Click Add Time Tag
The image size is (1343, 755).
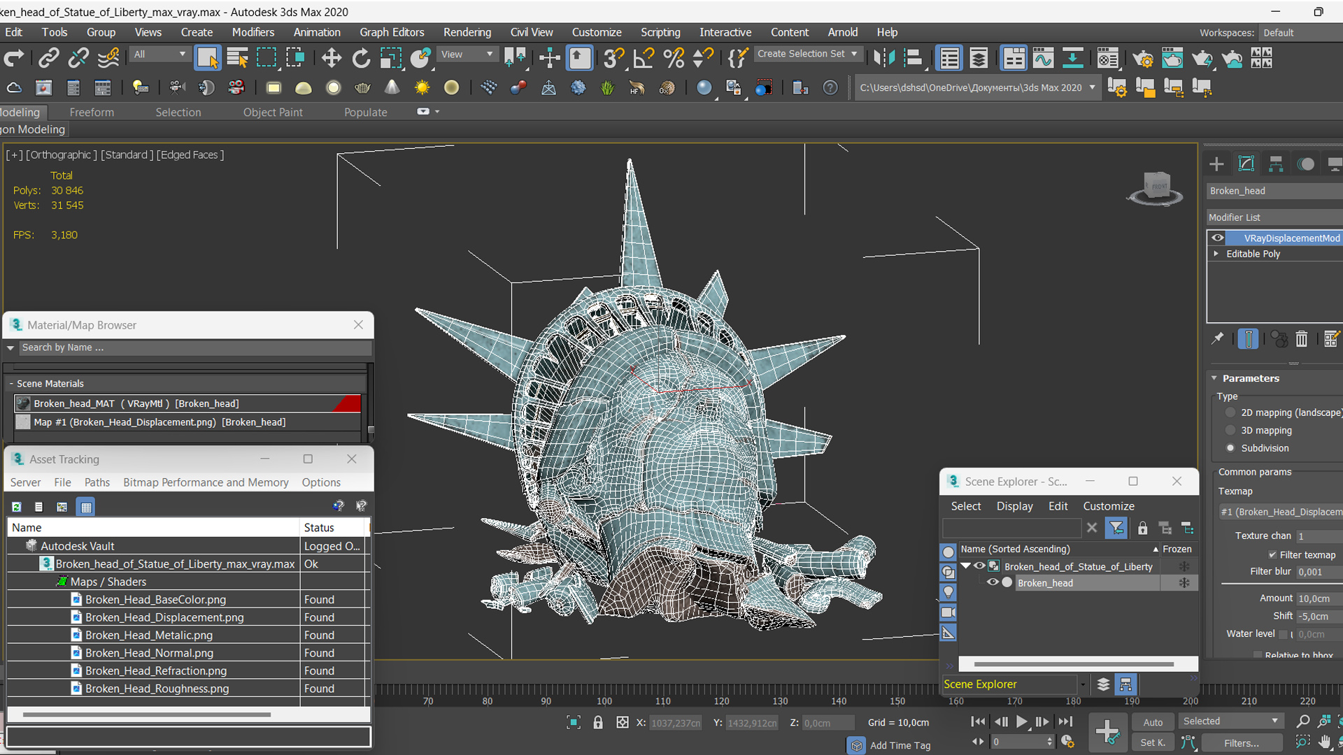(900, 745)
